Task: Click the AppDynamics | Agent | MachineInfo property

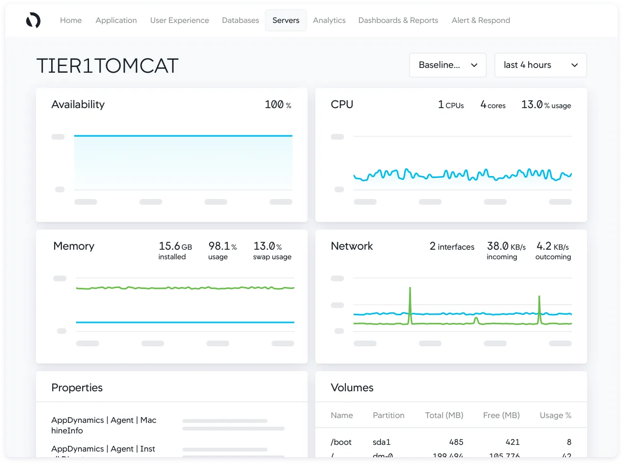Action: point(103,425)
